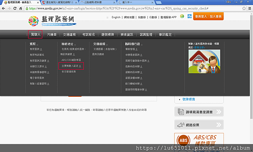Expand the 臨時通行證 section chevrons
253x152 pixels.
pyautogui.click(x=142, y=45)
